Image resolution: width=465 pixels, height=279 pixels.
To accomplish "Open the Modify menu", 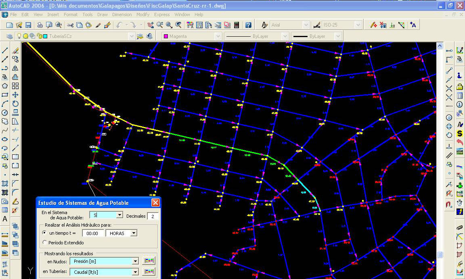I will [x=142, y=15].
